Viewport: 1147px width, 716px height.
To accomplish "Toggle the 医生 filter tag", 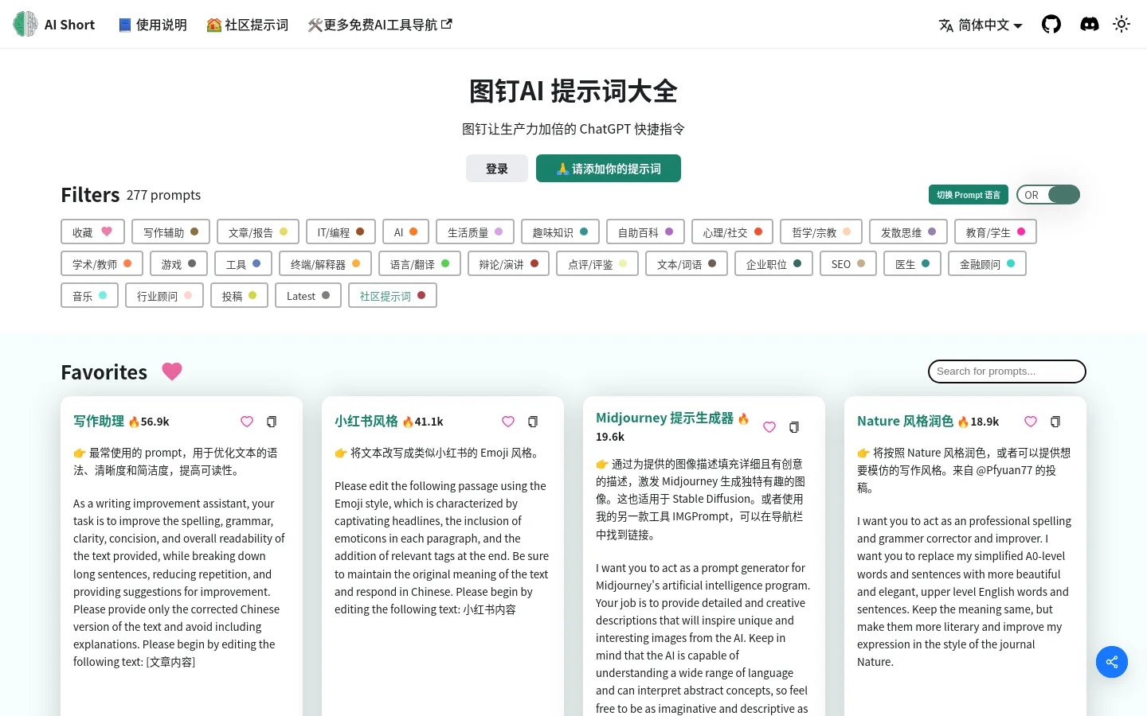I will [x=912, y=263].
